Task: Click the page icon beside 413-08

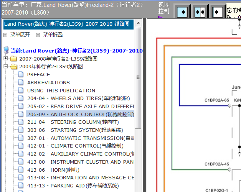Action: click(x=21, y=177)
